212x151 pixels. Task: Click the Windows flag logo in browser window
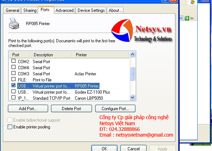pyautogui.click(x=193, y=2)
